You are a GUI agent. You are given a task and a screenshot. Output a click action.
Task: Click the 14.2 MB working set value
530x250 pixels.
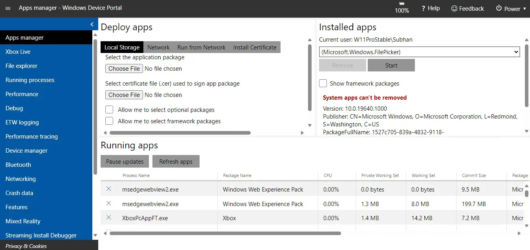tap(422, 218)
